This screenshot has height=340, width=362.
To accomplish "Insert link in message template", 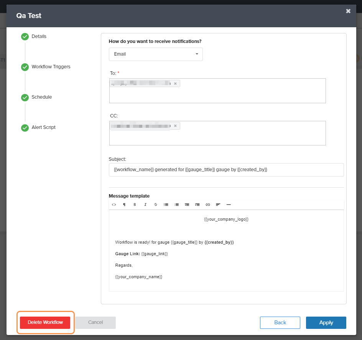I will click(x=208, y=205).
